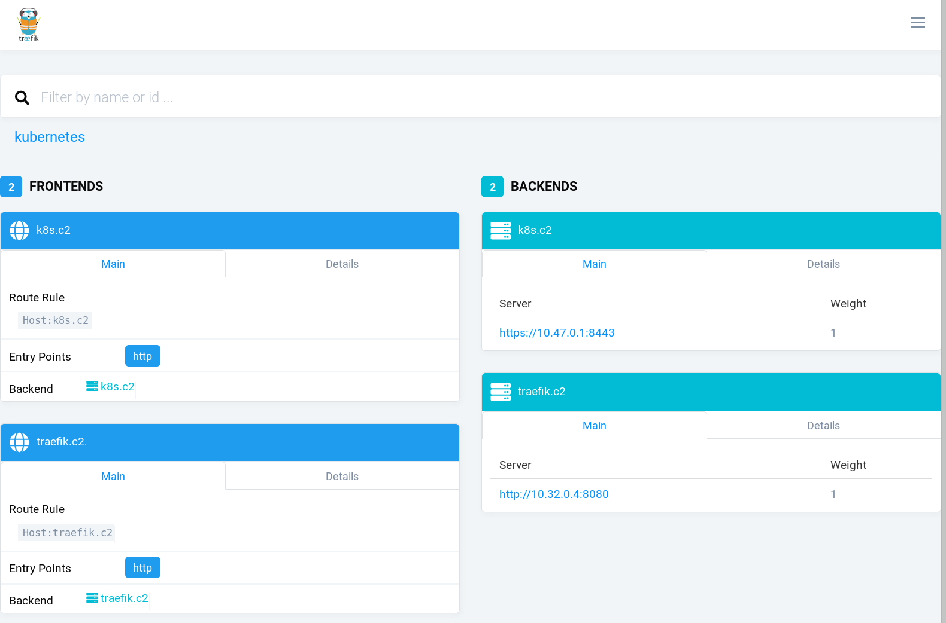The image size is (946, 623).
Task: Click the globe icon on traefik.c2 frontend
Action: 19,442
